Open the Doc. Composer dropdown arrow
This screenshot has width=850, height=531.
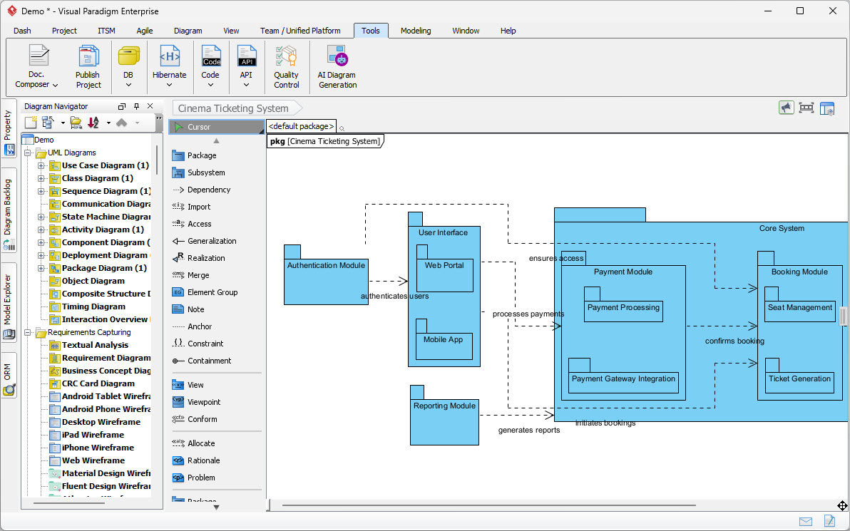click(x=55, y=85)
